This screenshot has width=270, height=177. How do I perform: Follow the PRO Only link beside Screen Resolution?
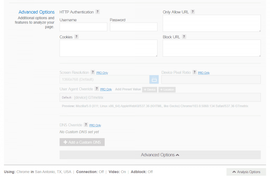pyautogui.click(x=102, y=73)
